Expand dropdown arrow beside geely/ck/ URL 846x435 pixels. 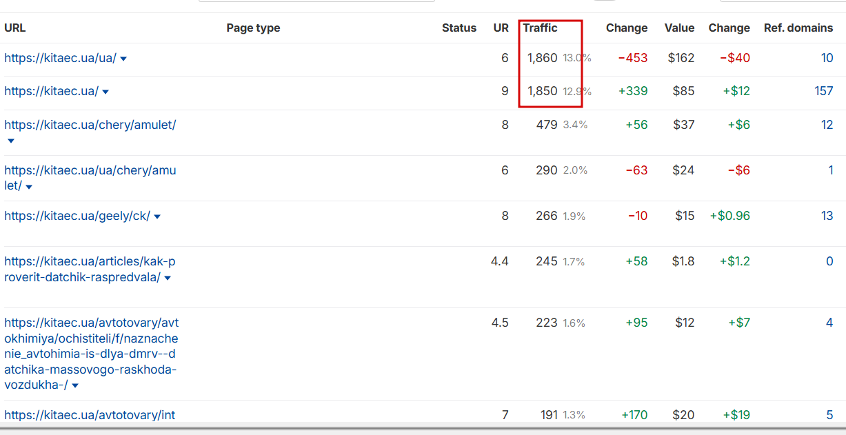pyautogui.click(x=157, y=217)
